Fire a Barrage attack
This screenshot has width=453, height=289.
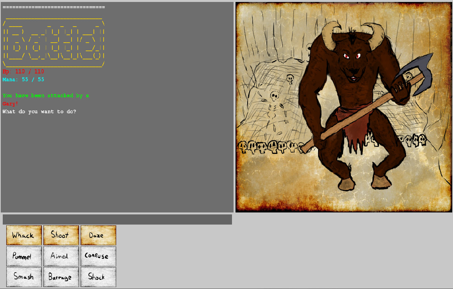click(61, 277)
